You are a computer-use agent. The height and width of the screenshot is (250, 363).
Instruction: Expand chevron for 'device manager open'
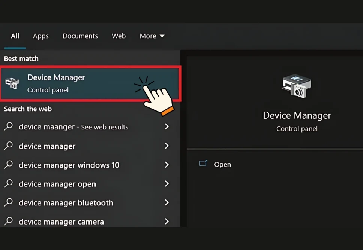[x=166, y=184]
